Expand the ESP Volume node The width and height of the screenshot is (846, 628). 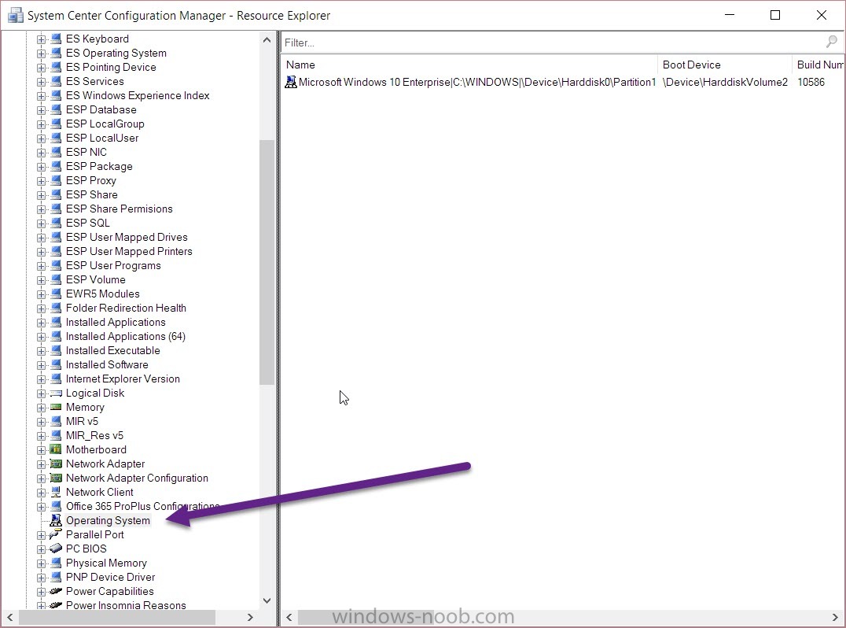(x=41, y=280)
